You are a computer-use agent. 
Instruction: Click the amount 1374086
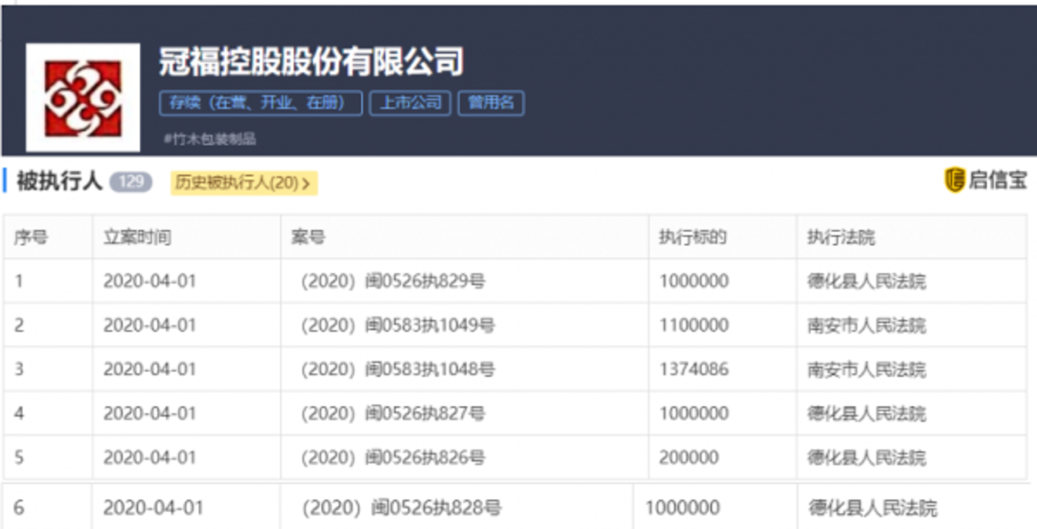[x=694, y=370]
